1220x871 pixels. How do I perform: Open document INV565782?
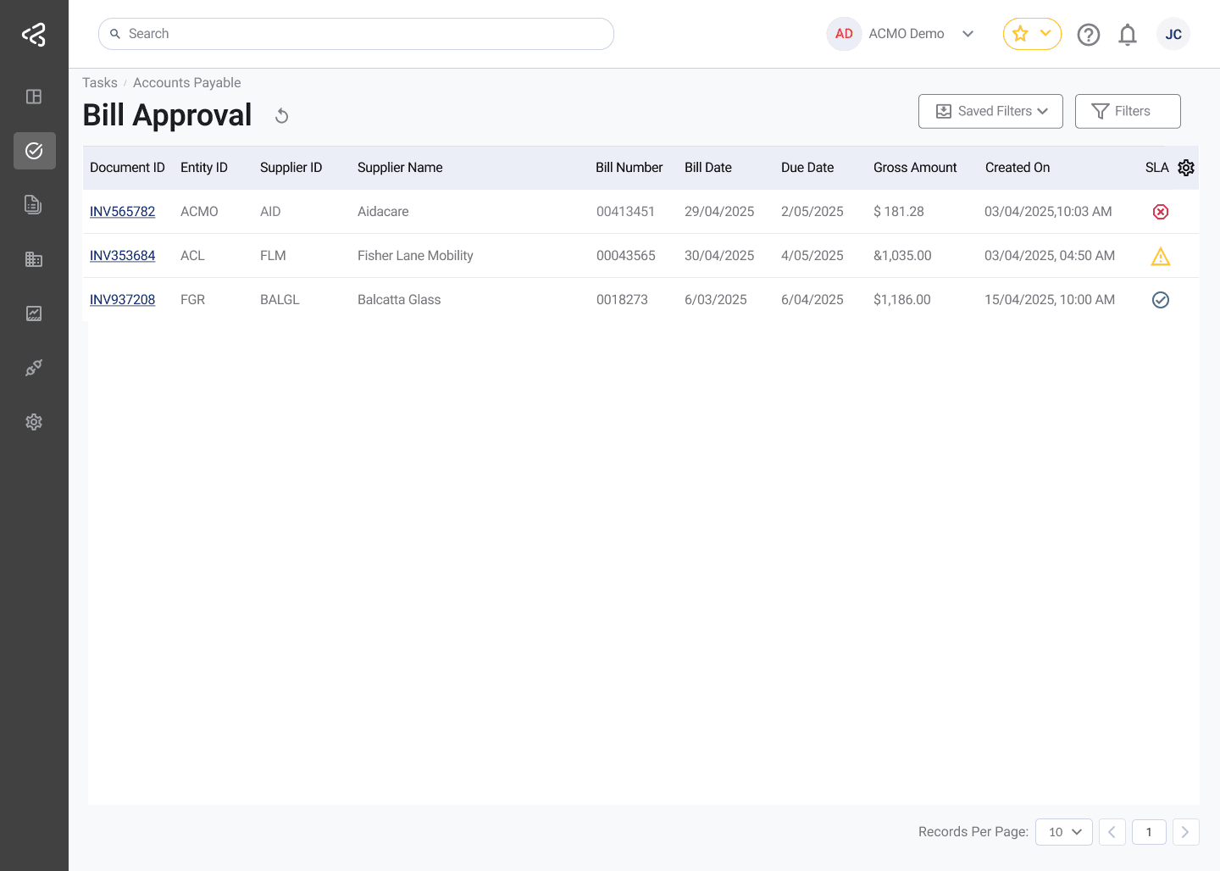pyautogui.click(x=122, y=212)
